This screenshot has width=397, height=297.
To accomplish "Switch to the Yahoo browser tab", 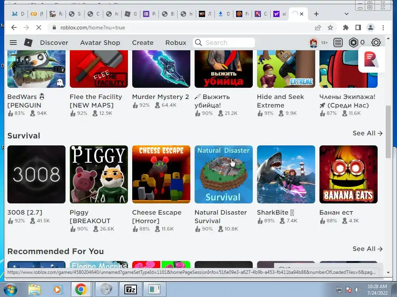I will pos(279,14).
